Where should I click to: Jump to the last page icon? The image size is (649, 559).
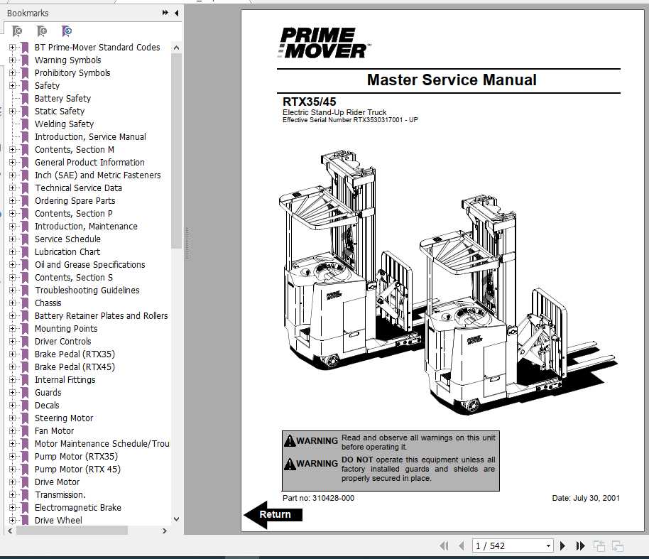(x=580, y=546)
